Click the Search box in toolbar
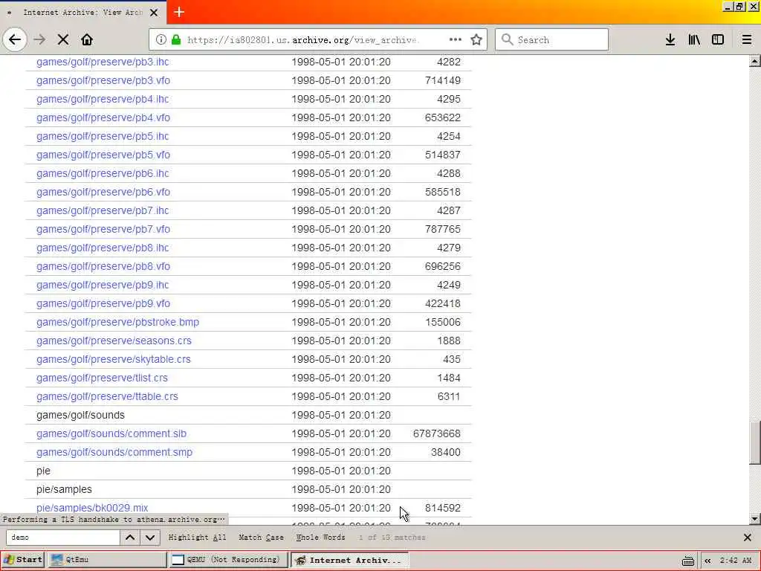Screen dimensions: 761x571 click(551, 39)
